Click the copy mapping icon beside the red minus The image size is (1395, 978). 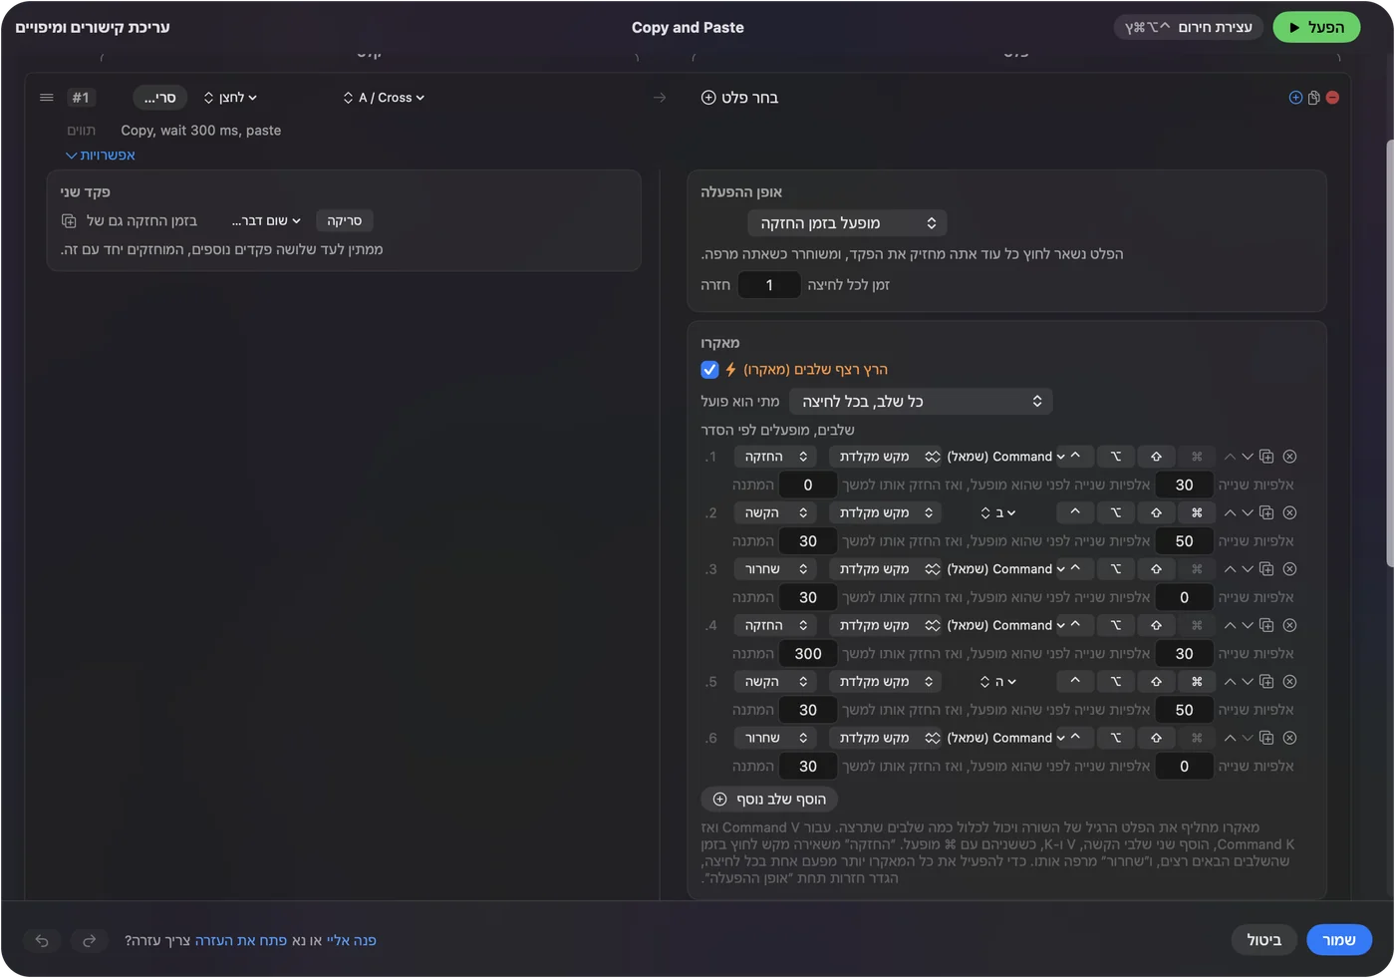click(1314, 98)
